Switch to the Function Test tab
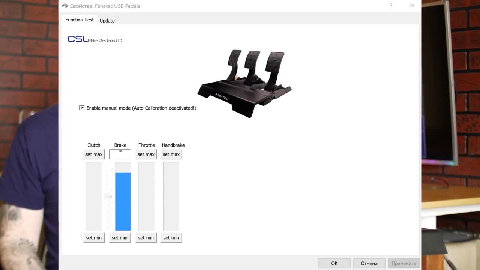Viewport: 480px width, 270px height. (x=79, y=20)
